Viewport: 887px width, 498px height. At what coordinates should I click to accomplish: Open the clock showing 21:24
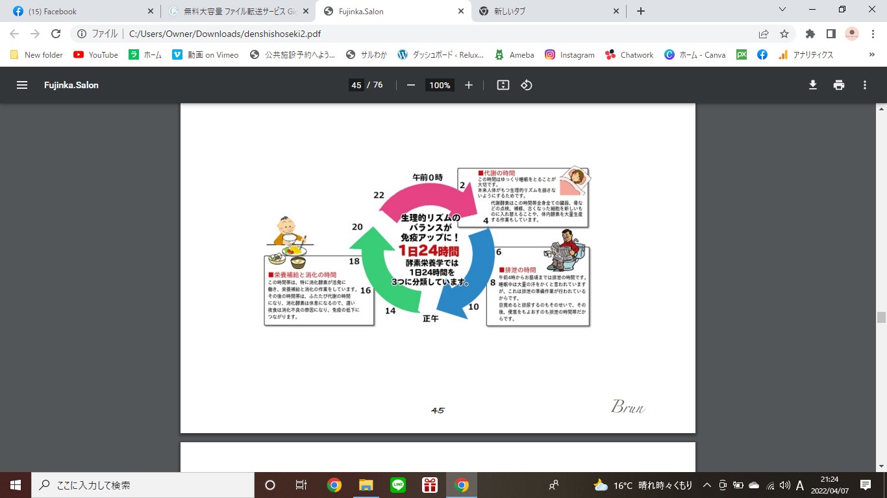[829, 485]
